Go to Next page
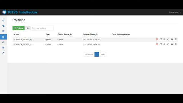This screenshot has width=183, height=103. pyautogui.click(x=103, y=54)
